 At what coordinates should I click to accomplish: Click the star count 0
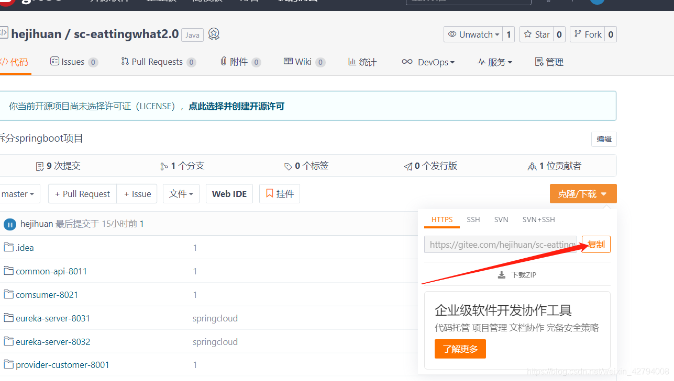pyautogui.click(x=559, y=34)
